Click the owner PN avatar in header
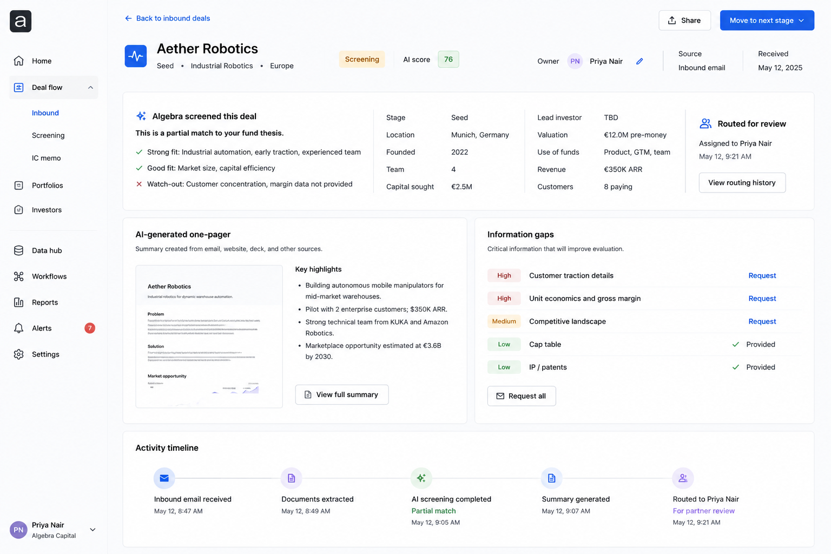Screen dimensions: 831x554 [x=575, y=61]
